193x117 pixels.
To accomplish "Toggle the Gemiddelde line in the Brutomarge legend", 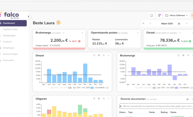I will (186, 88).
